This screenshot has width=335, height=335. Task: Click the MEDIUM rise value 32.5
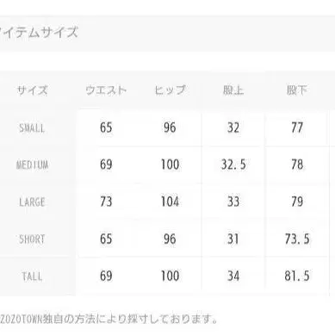(x=233, y=164)
